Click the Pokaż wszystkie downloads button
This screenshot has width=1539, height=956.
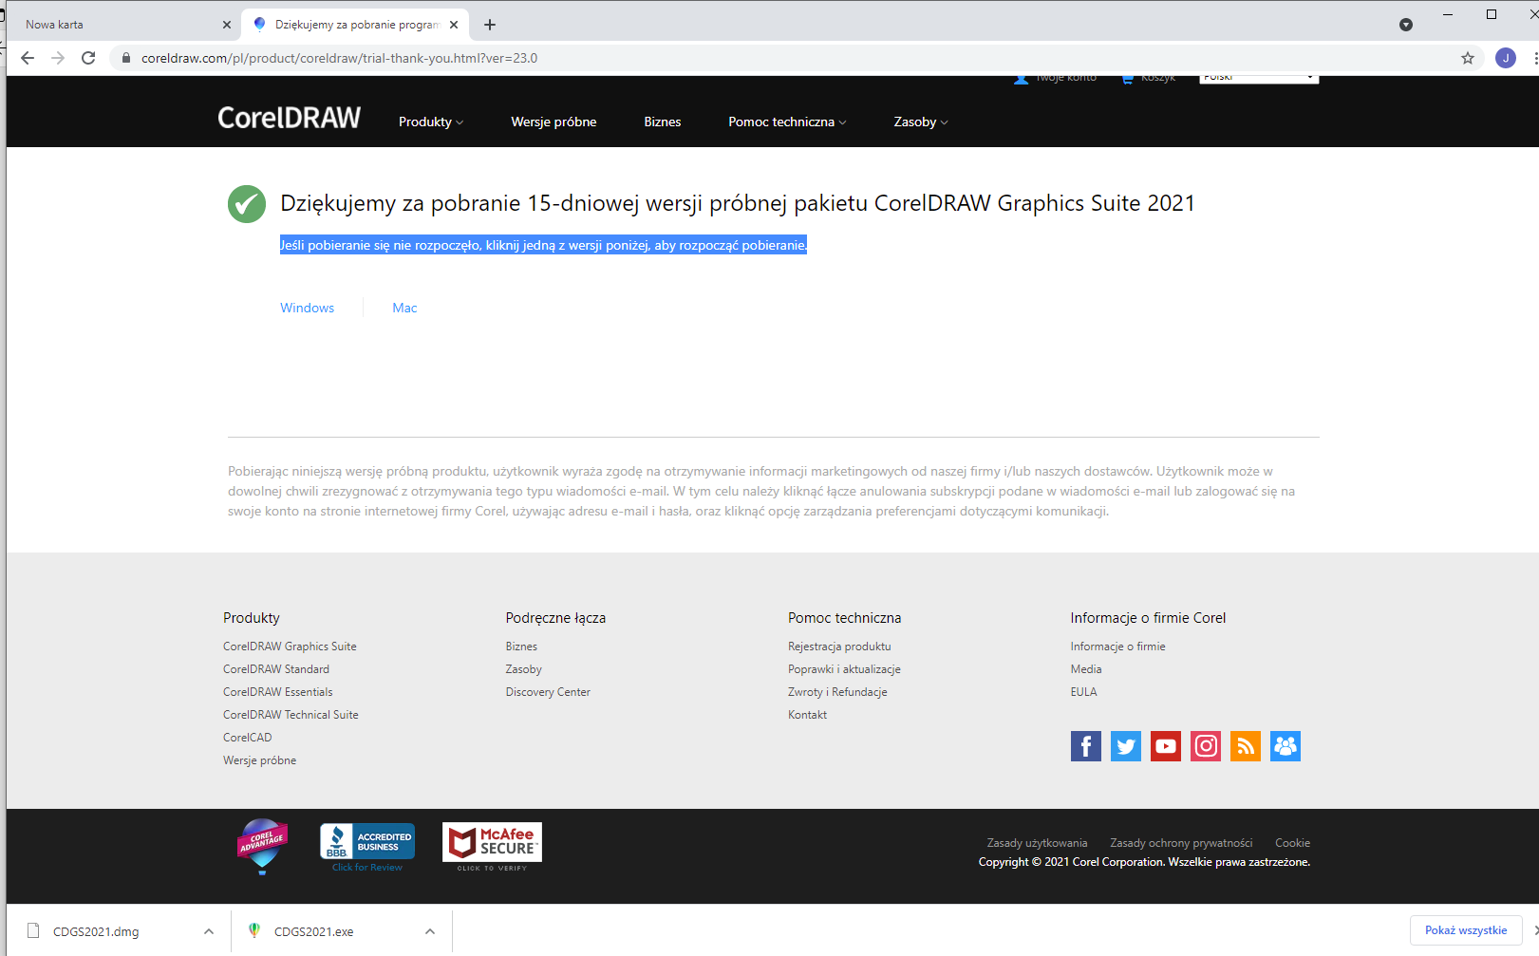(x=1465, y=930)
